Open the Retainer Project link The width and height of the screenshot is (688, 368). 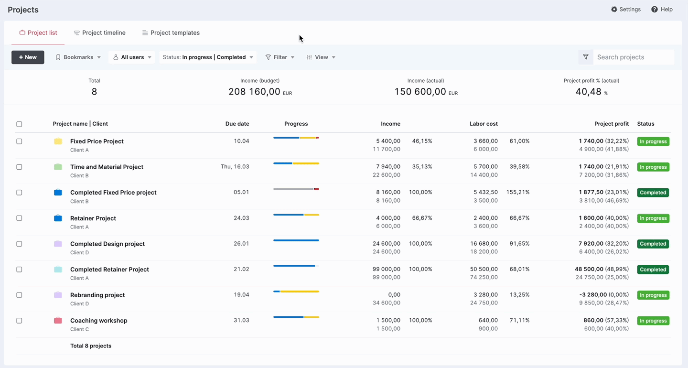[x=93, y=218]
